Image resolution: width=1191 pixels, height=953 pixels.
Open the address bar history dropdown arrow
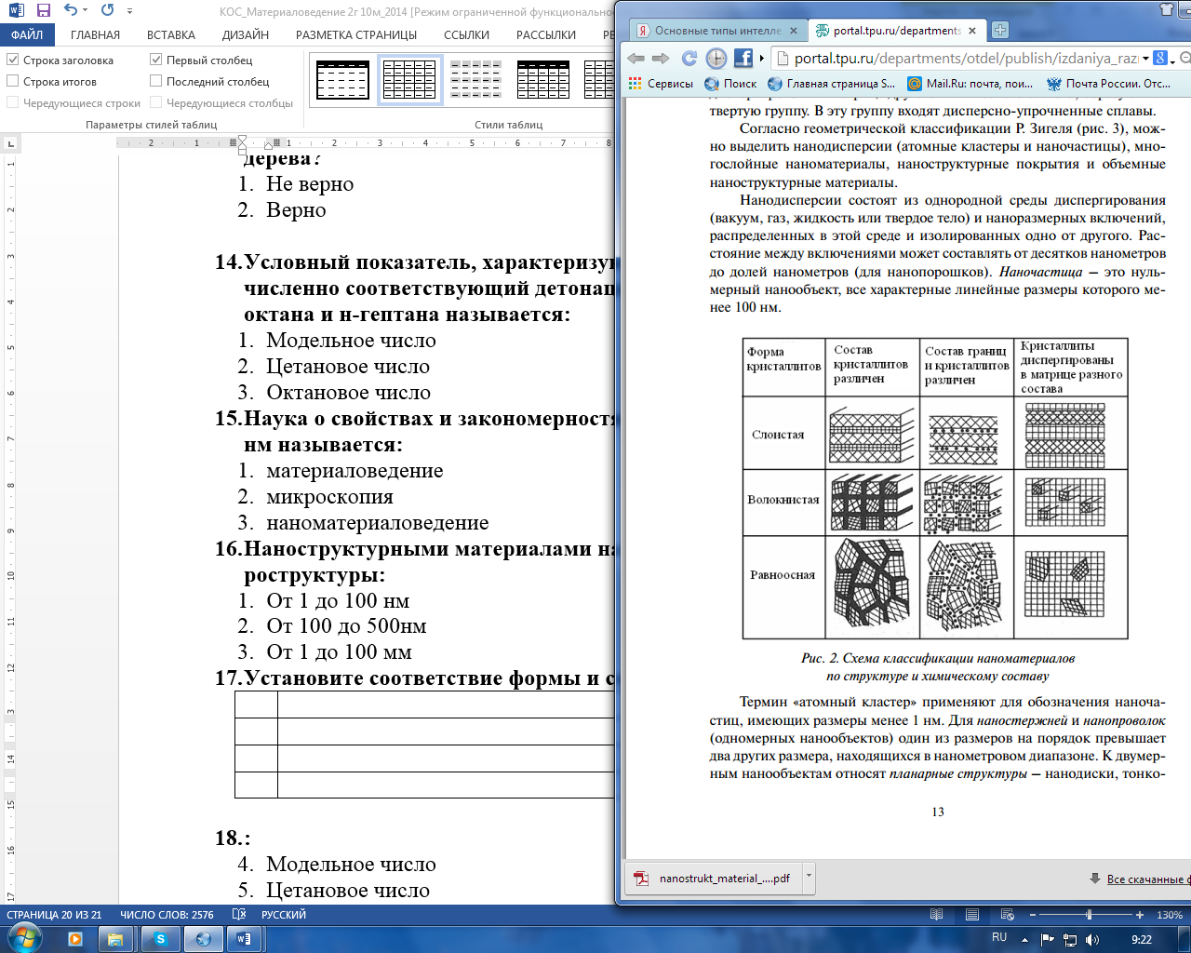pyautogui.click(x=1145, y=58)
